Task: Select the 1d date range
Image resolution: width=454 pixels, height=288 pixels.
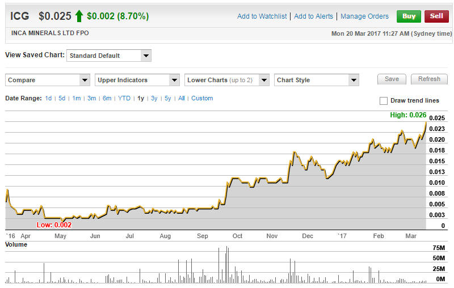Action: [48, 98]
